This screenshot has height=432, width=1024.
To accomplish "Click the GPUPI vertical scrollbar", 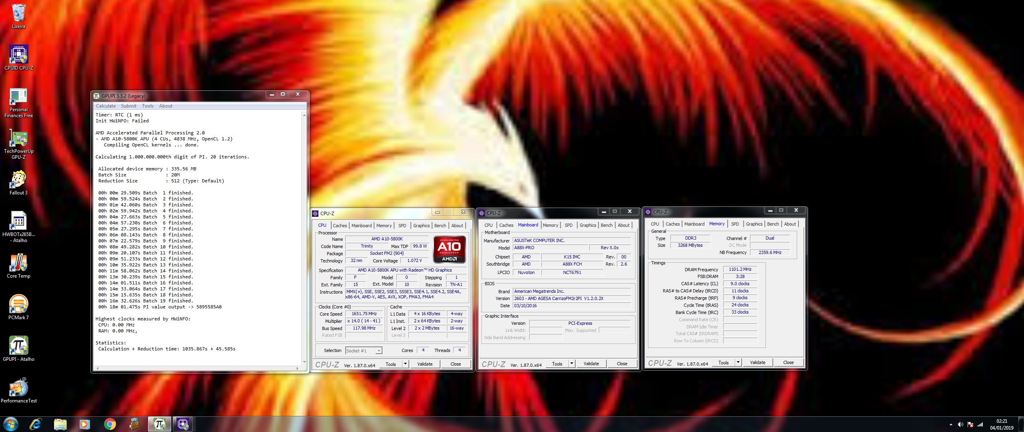I will pos(304,238).
